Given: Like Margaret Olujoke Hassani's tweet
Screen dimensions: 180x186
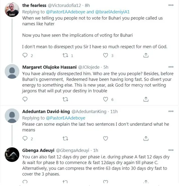Looking at the screenshot, I should (105, 99).
